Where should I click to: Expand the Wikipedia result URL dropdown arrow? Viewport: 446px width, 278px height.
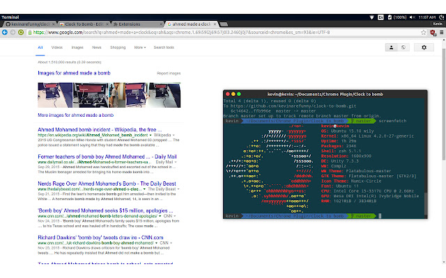(151, 136)
